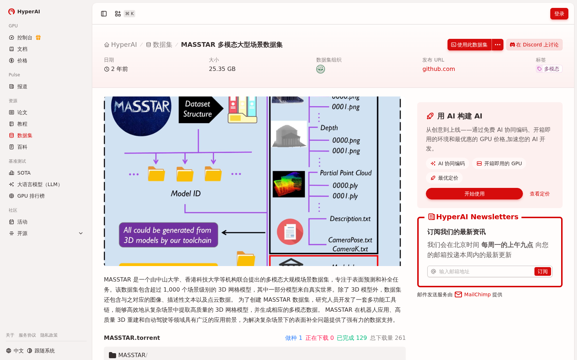Go to 数据集 breadcrumb link

159,45
